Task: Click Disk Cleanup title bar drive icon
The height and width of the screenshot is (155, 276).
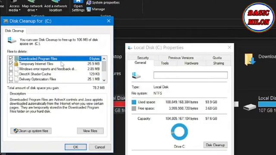Action: pyautogui.click(x=6, y=21)
